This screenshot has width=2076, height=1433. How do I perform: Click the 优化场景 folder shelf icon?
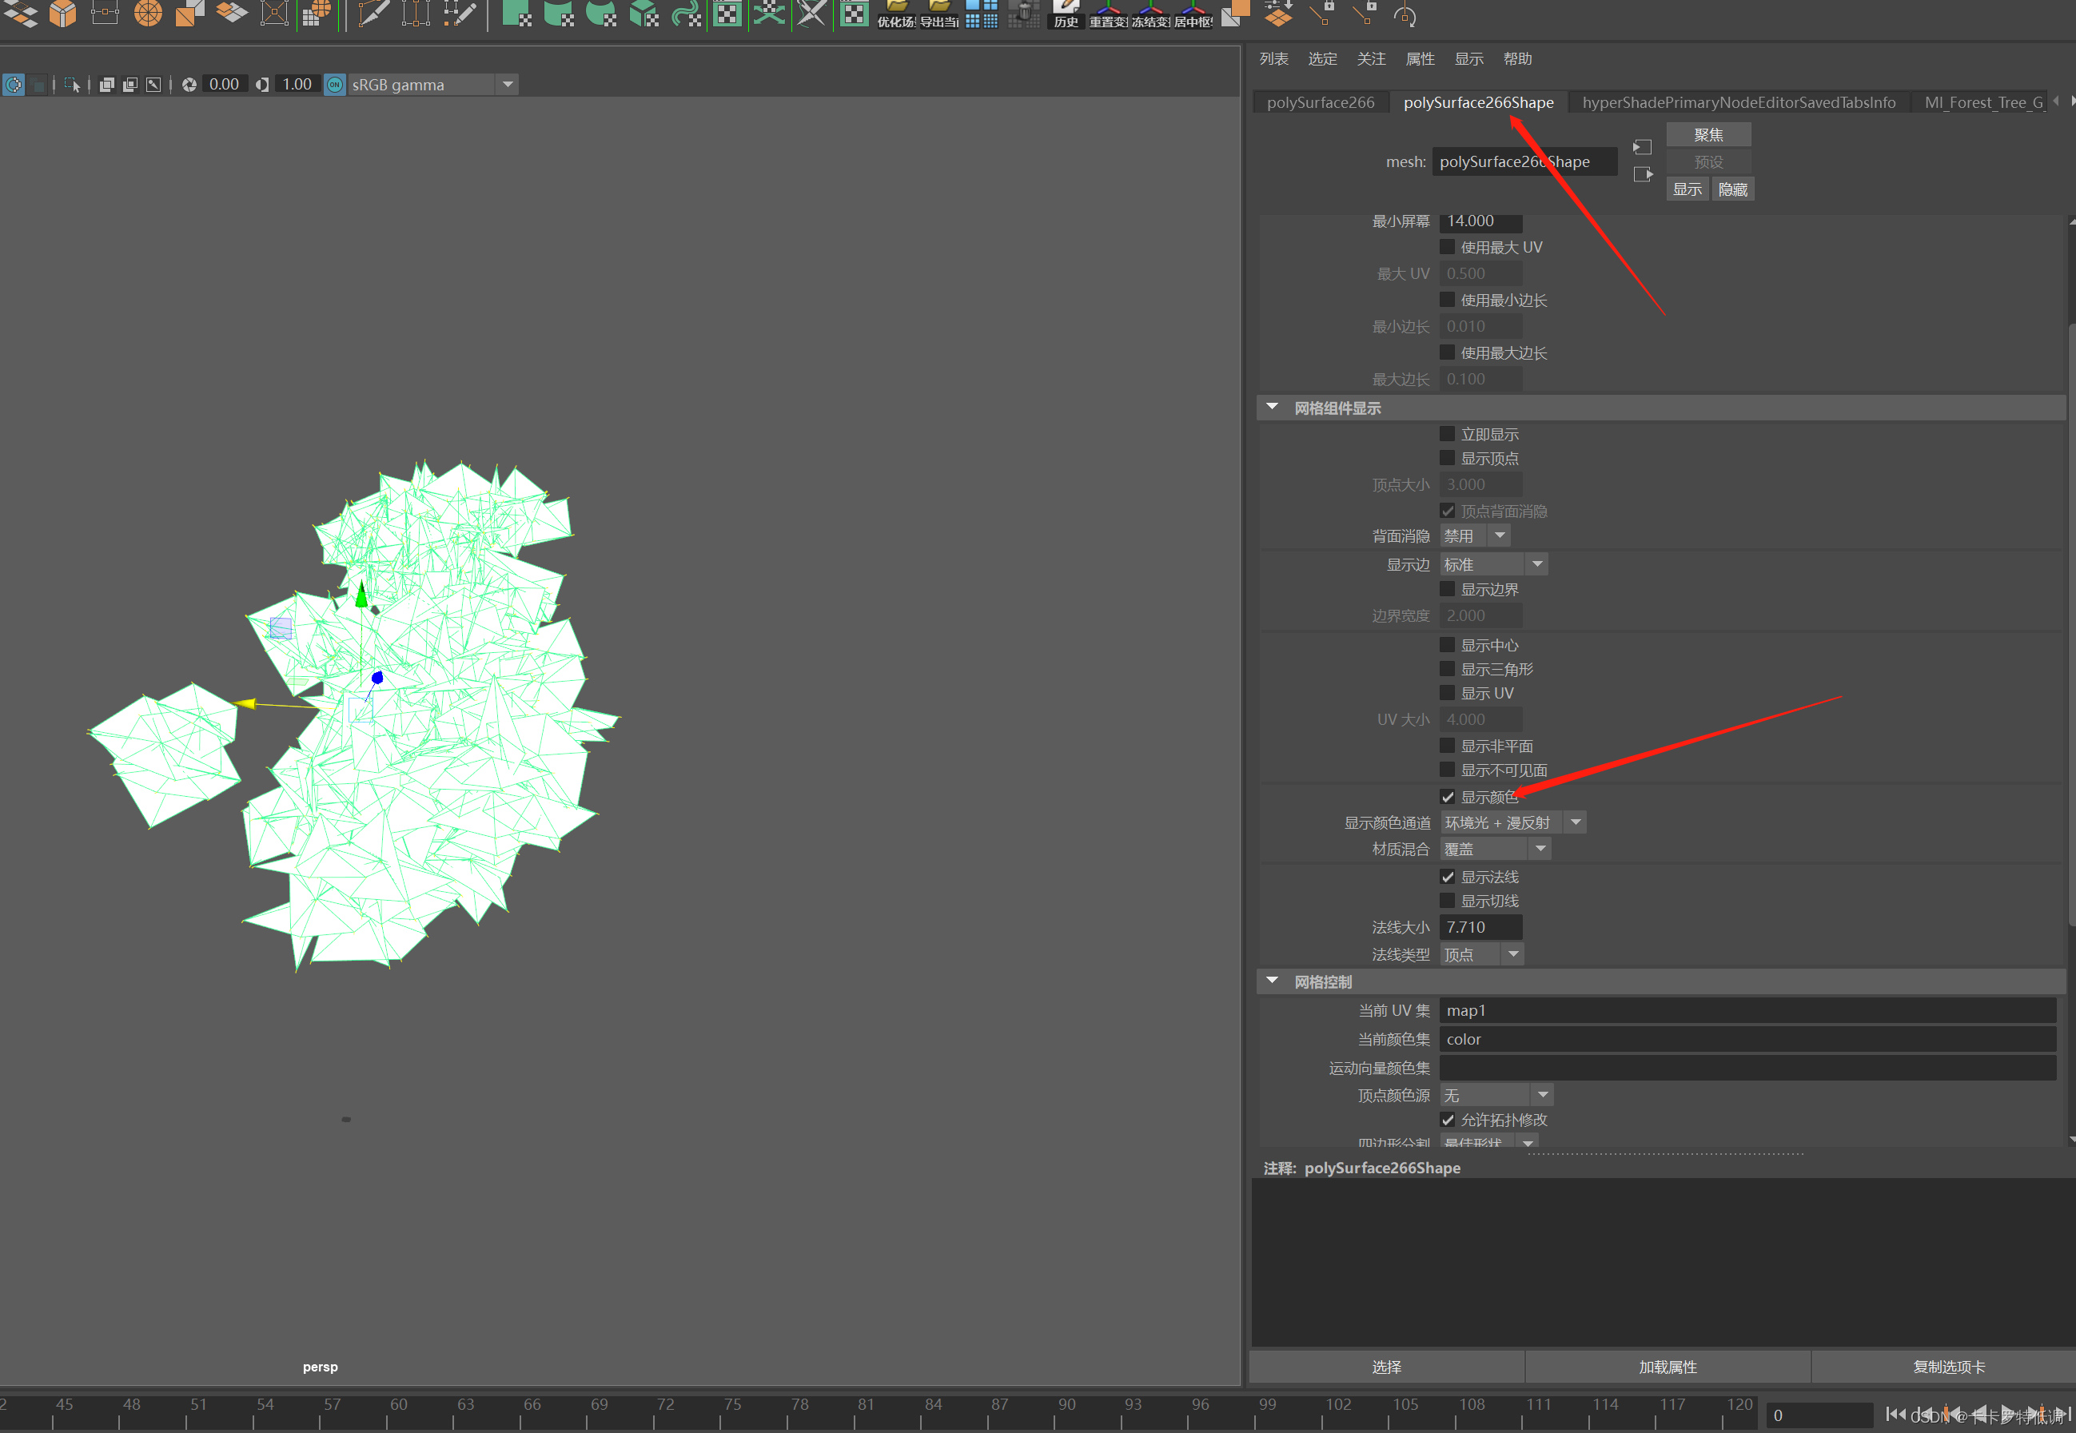(896, 14)
